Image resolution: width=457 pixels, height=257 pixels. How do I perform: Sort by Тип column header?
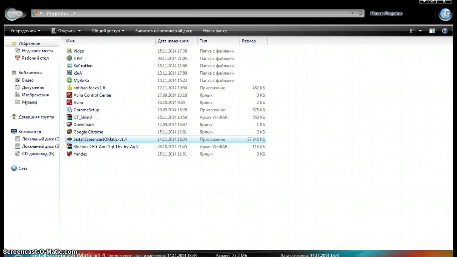click(219, 41)
